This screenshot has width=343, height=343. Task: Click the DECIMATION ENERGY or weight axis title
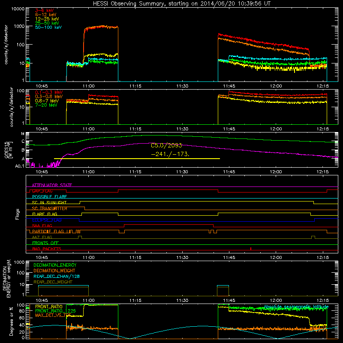(x=7, y=278)
